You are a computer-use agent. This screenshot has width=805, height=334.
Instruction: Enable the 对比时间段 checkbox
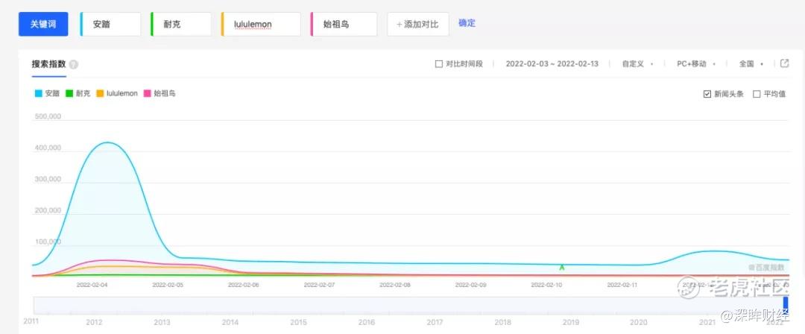click(438, 64)
